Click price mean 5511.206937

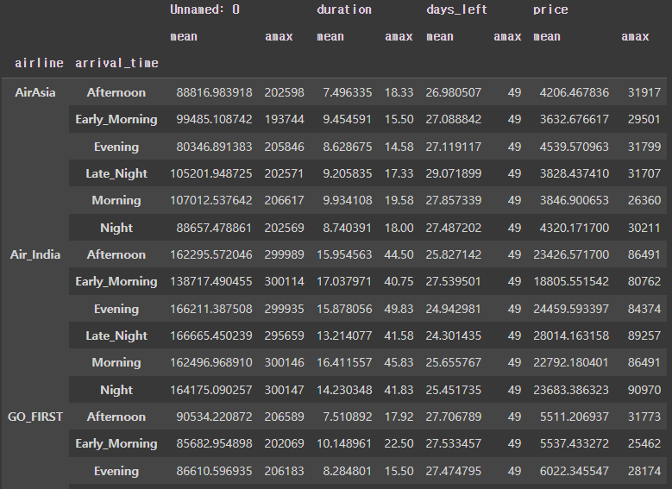pyautogui.click(x=575, y=417)
